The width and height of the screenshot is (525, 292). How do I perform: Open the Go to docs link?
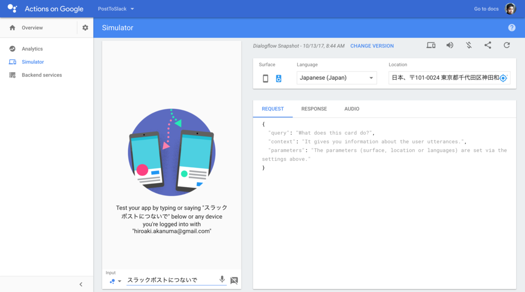point(486,9)
